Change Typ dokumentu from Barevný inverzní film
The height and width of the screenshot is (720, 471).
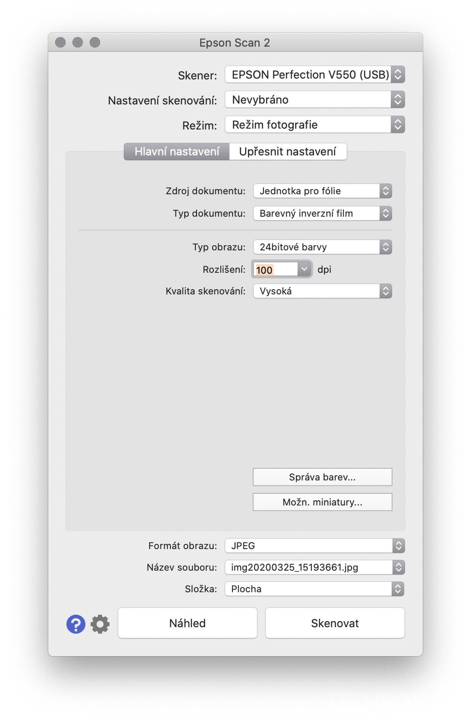tap(323, 213)
